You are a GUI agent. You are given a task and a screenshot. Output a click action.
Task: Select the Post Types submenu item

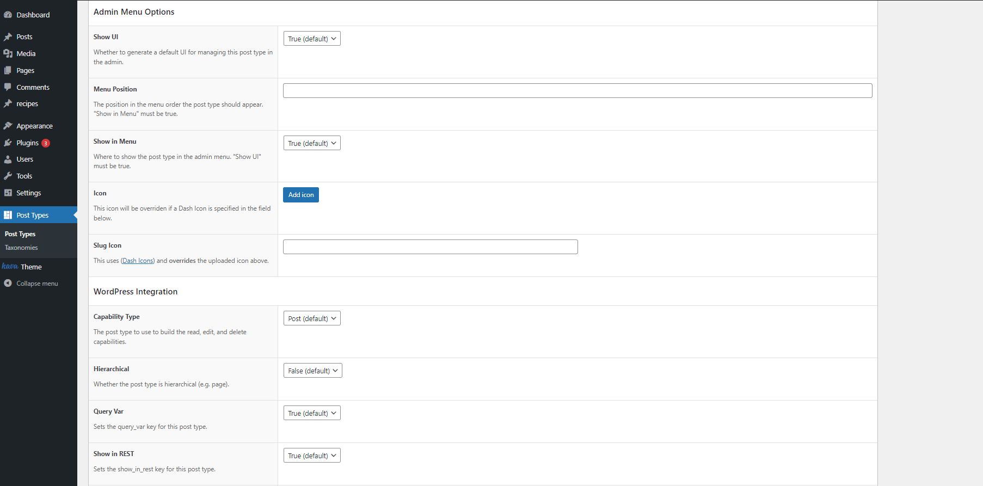tap(20, 234)
